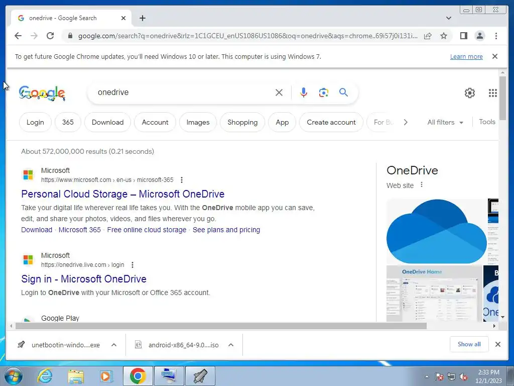Start voice search with microphone icon
Screen dimensions: 514x386
pyautogui.click(x=304, y=92)
